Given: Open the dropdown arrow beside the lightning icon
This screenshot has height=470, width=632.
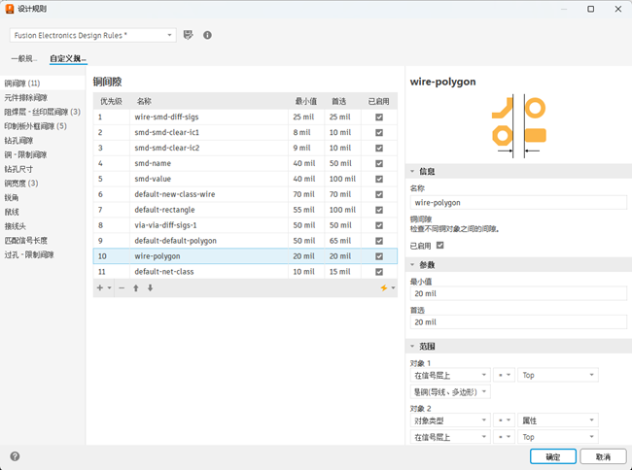Looking at the screenshot, I should tap(393, 288).
